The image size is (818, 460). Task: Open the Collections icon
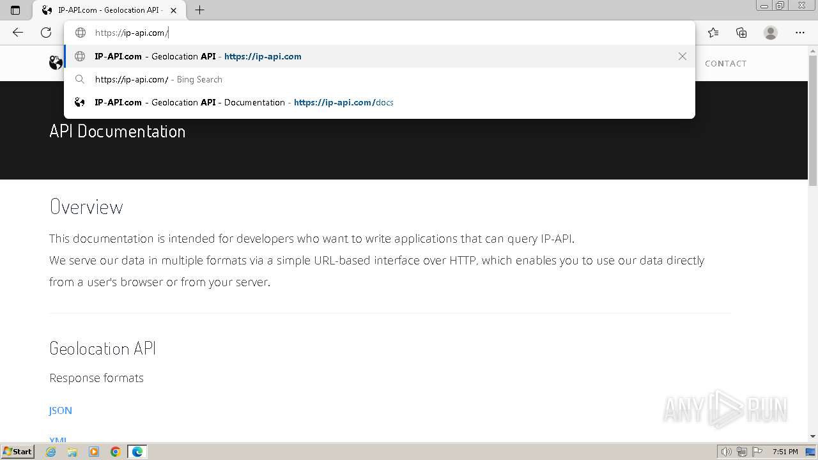pos(741,33)
